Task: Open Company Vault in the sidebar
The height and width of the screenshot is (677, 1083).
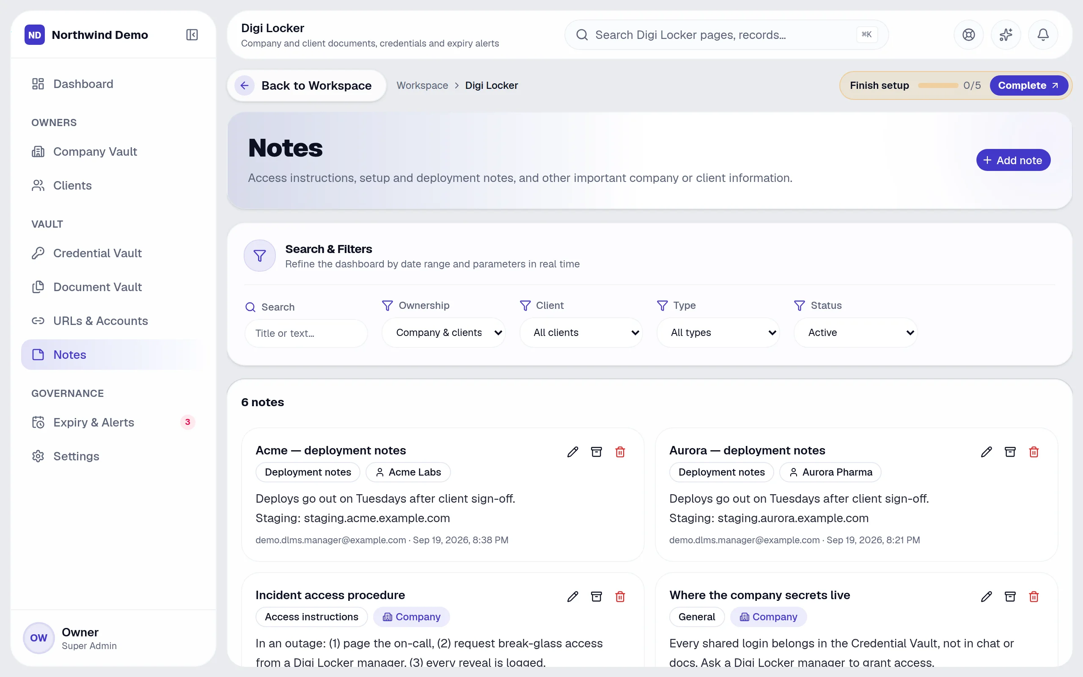Action: pos(114,151)
